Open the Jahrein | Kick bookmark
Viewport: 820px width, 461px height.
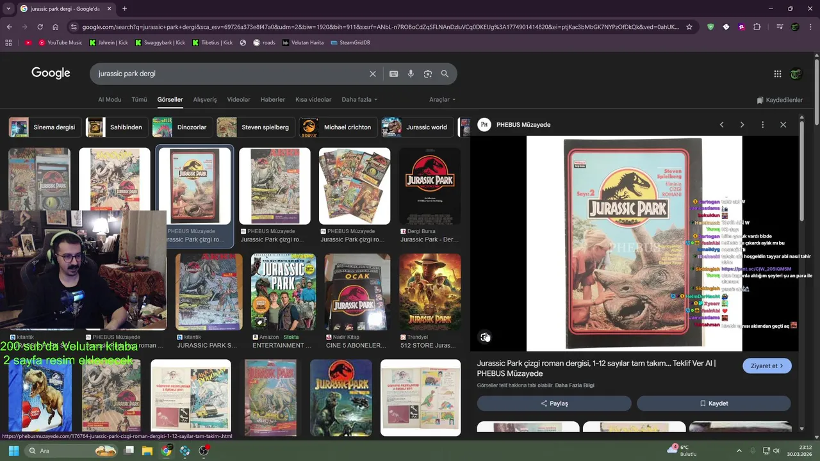click(x=108, y=43)
